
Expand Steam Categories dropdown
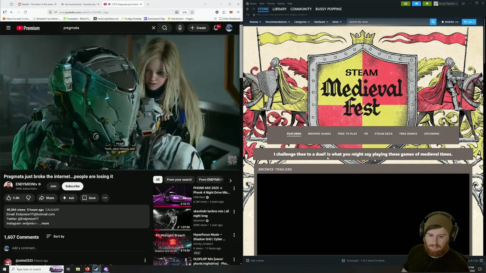(302, 22)
